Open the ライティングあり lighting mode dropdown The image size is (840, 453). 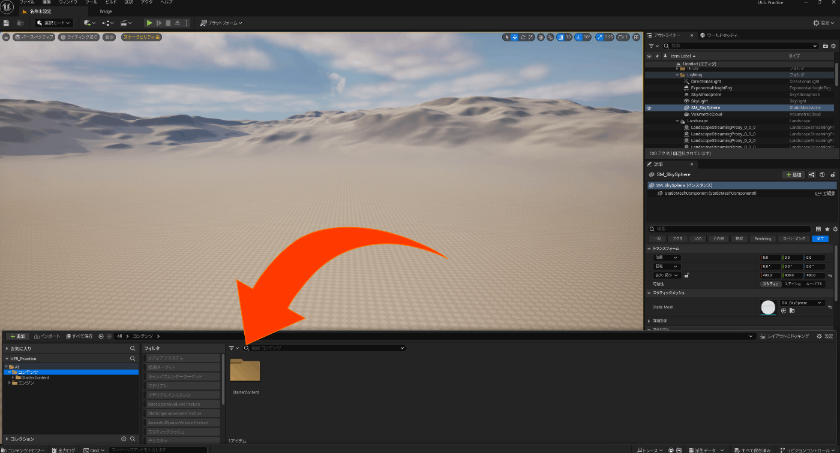[79, 37]
